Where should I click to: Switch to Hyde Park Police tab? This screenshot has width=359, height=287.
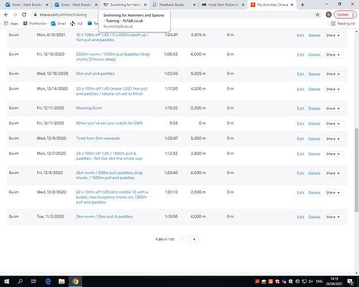[x=223, y=5]
